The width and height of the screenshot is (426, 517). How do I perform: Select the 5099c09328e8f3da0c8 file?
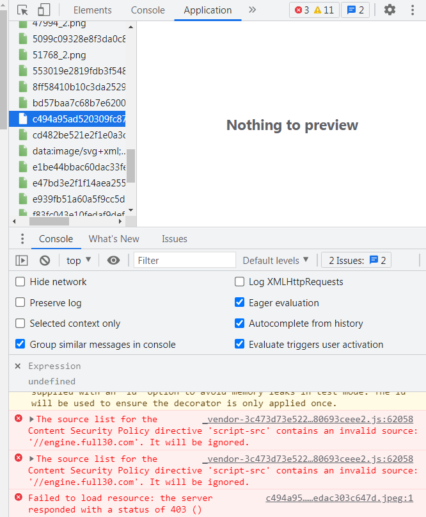pos(79,39)
